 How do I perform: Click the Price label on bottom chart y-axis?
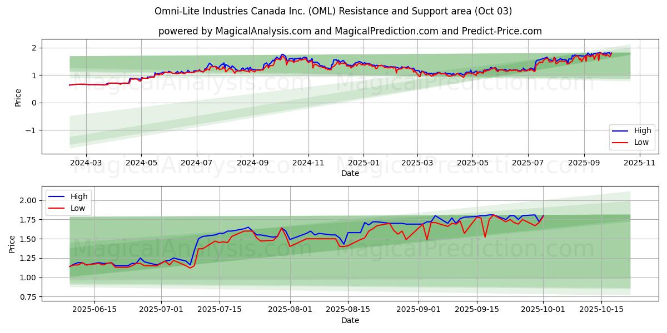pyautogui.click(x=12, y=244)
